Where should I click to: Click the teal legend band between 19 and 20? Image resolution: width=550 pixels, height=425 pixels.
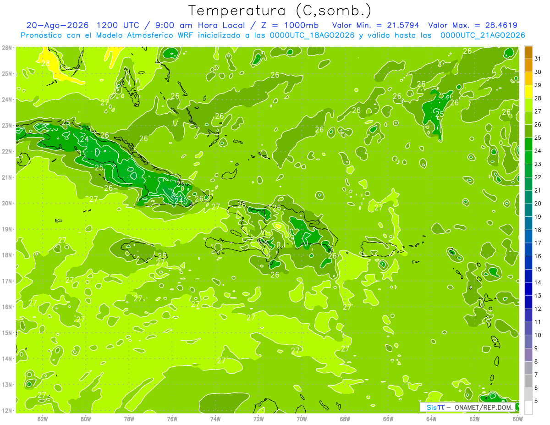[528, 210]
